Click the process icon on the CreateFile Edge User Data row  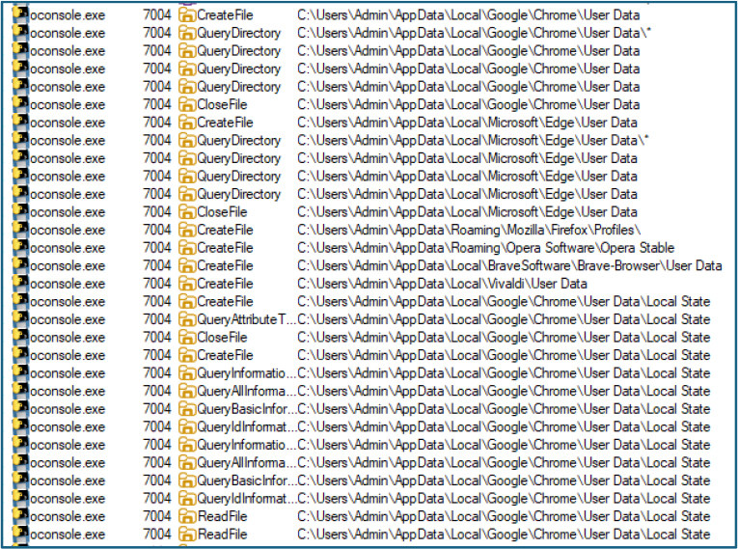(20, 122)
